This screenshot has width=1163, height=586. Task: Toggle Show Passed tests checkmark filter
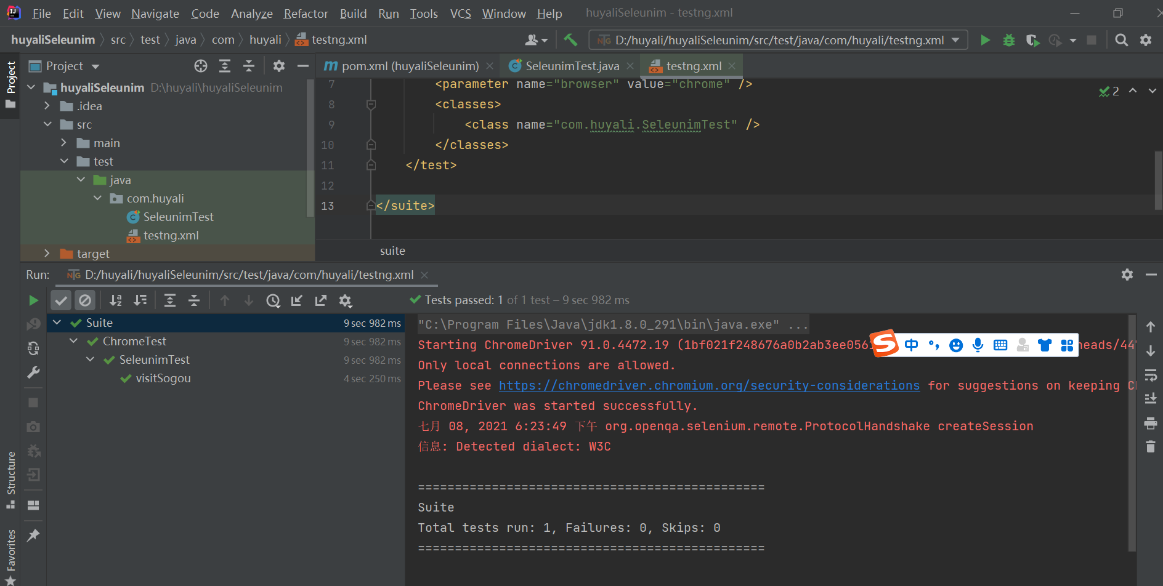click(x=61, y=300)
